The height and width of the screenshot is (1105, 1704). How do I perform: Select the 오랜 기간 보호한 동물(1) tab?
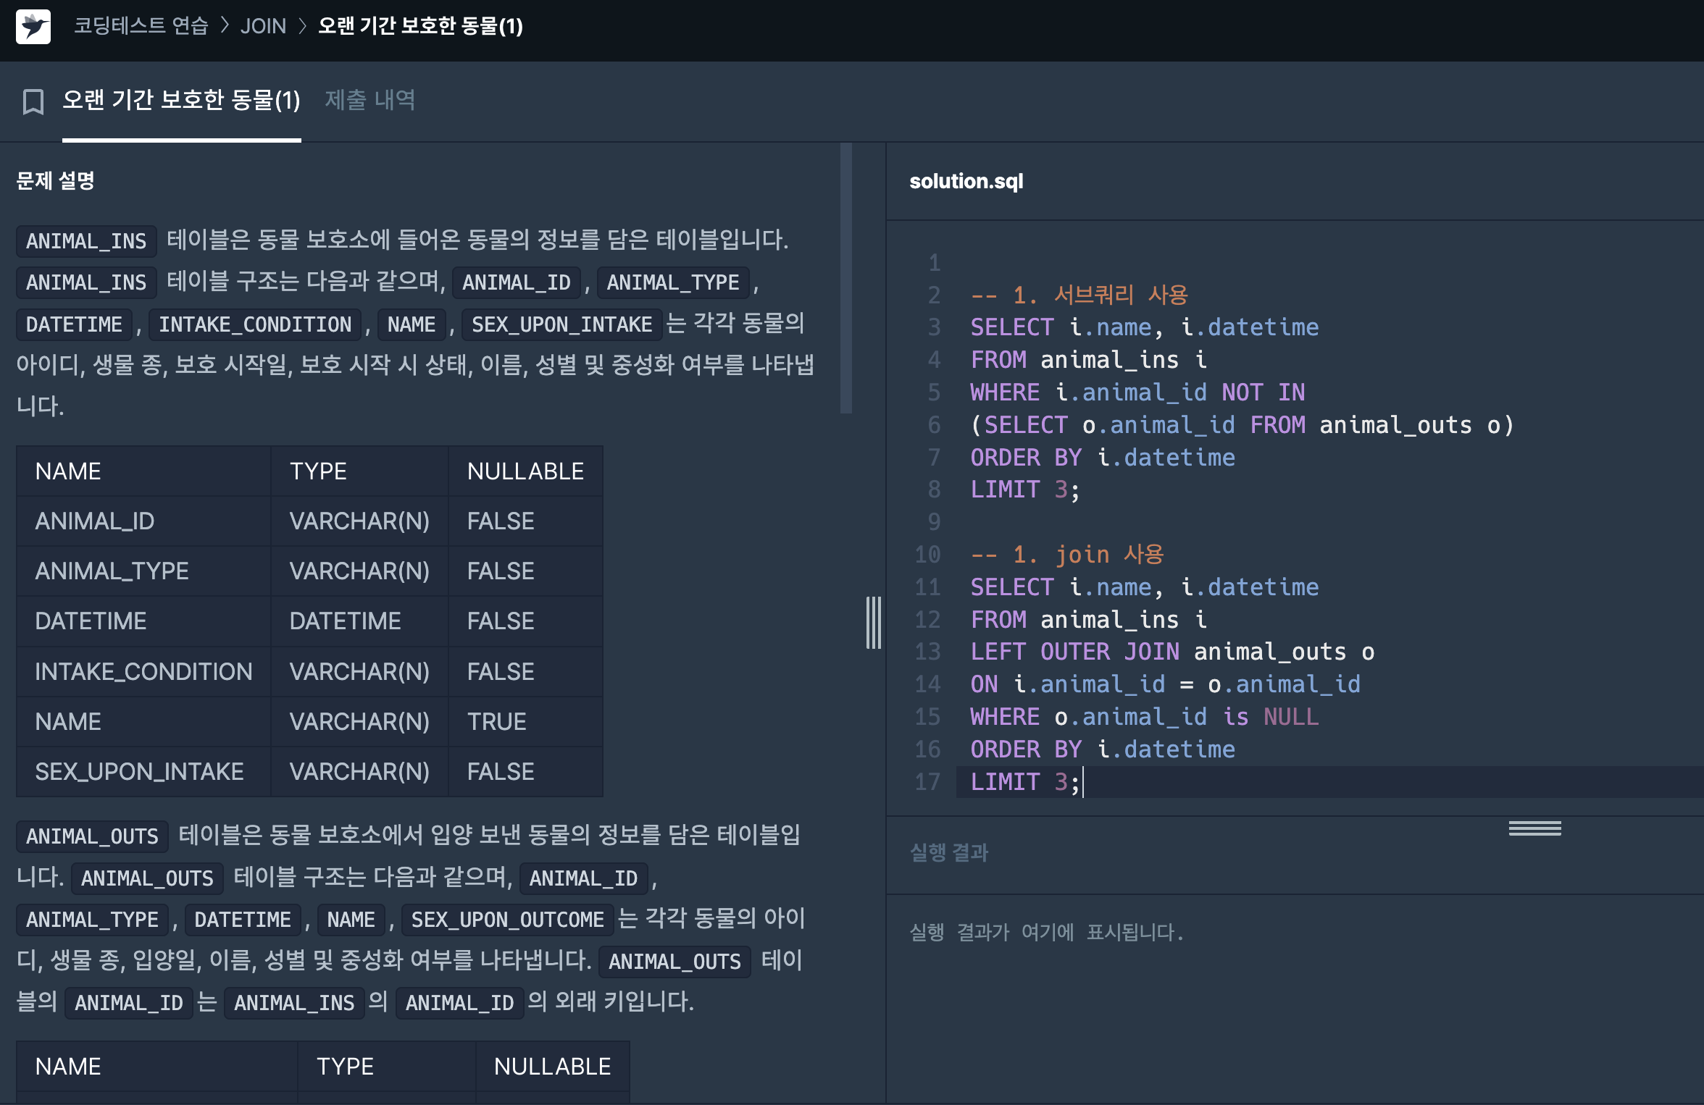point(181,100)
